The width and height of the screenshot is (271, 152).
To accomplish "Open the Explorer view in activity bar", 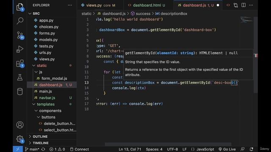I will click(x=20, y=7).
